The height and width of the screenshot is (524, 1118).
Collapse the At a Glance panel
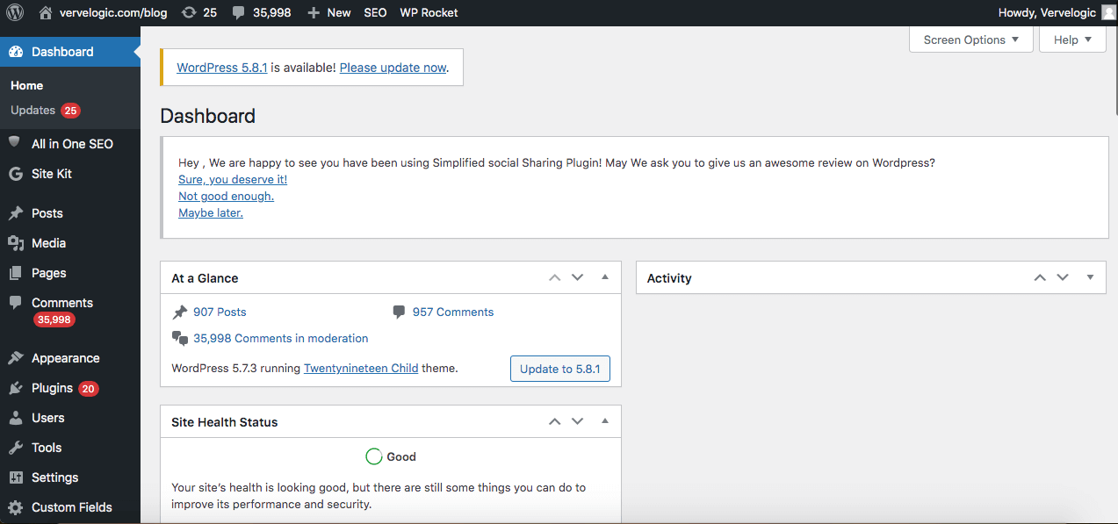coord(604,276)
